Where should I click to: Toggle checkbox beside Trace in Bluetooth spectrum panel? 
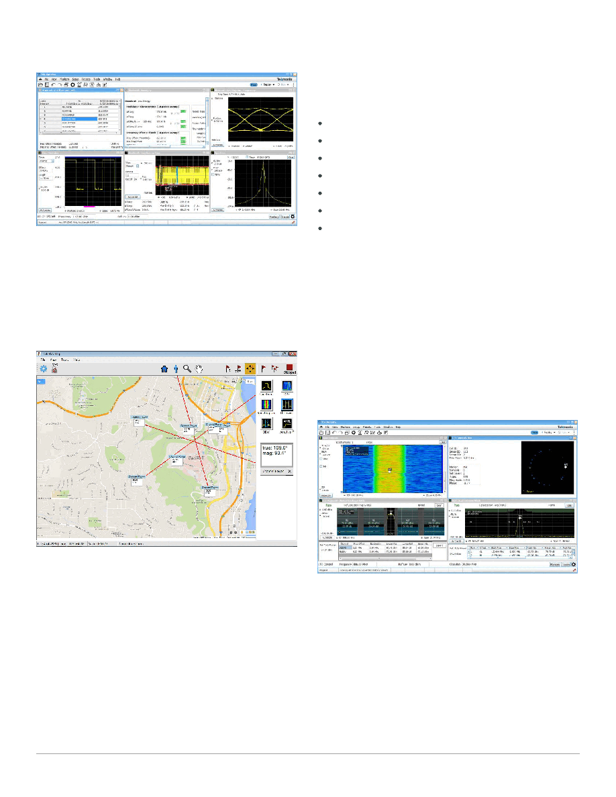click(x=248, y=158)
